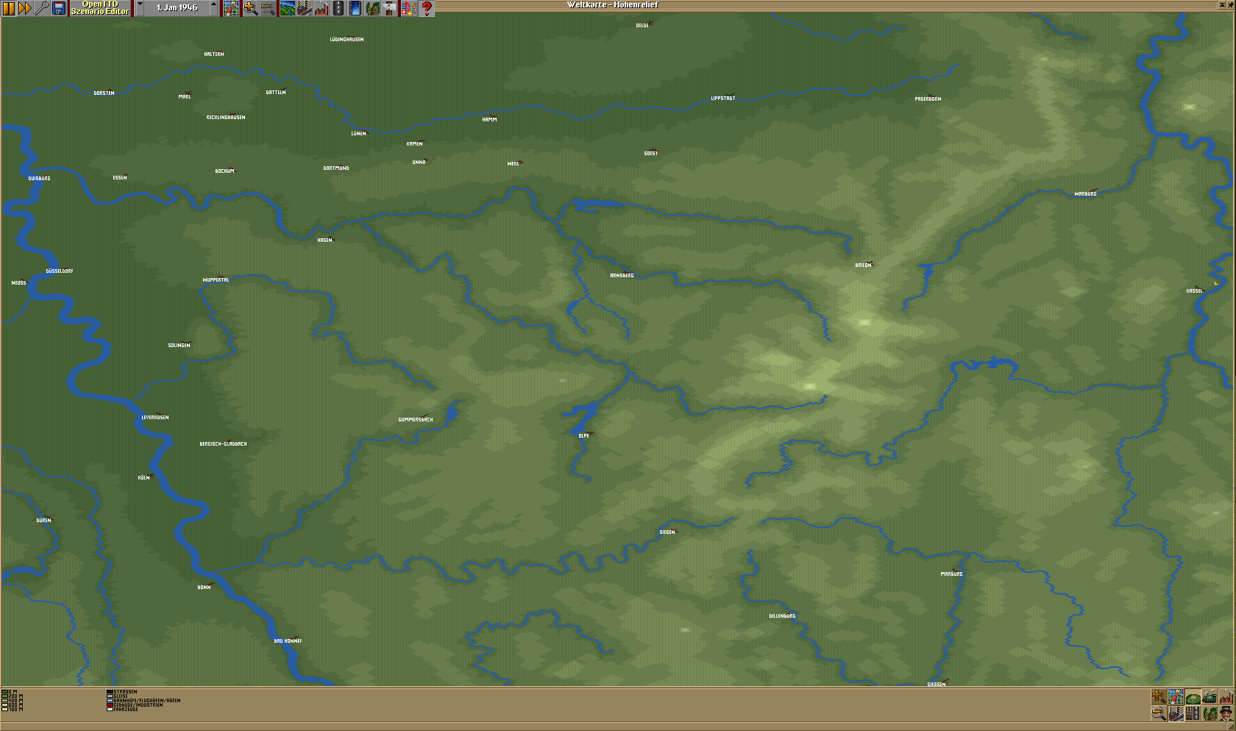
Task: Move the start date backward one year
Action: click(x=140, y=8)
